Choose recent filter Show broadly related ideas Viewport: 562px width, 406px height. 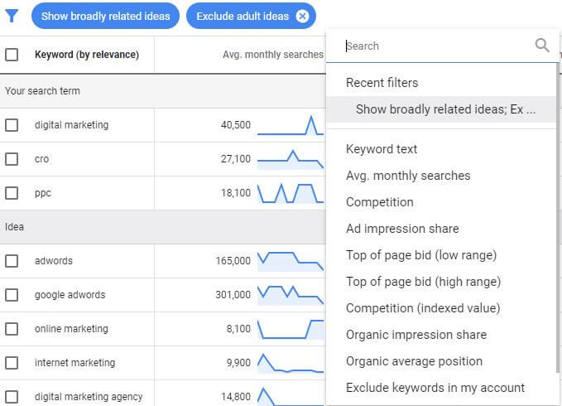click(x=442, y=109)
